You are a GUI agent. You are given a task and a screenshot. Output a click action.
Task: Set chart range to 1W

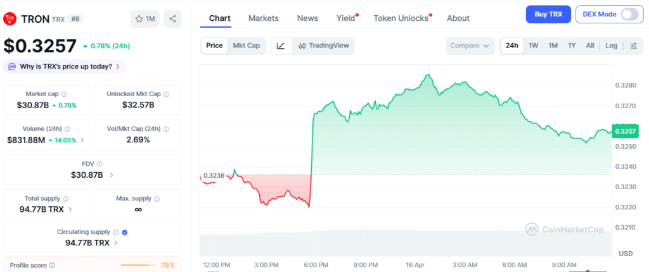point(534,46)
